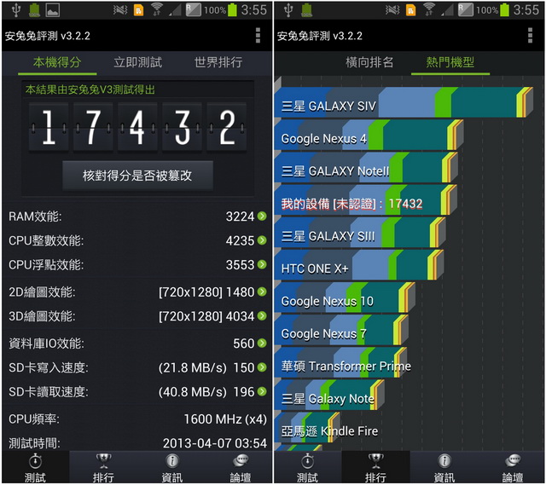The width and height of the screenshot is (546, 485).
Task: Select 華碩 Transformer Prime ranking bar
Action: coord(340,362)
